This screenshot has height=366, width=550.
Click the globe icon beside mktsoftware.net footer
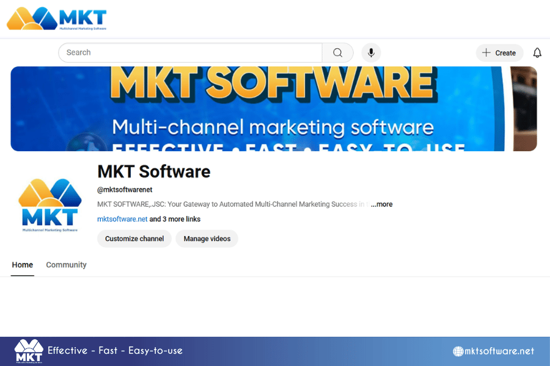tap(458, 351)
